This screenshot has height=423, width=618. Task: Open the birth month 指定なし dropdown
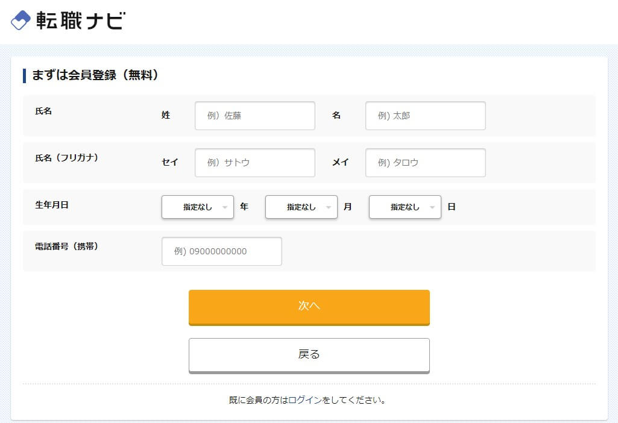tap(297, 207)
